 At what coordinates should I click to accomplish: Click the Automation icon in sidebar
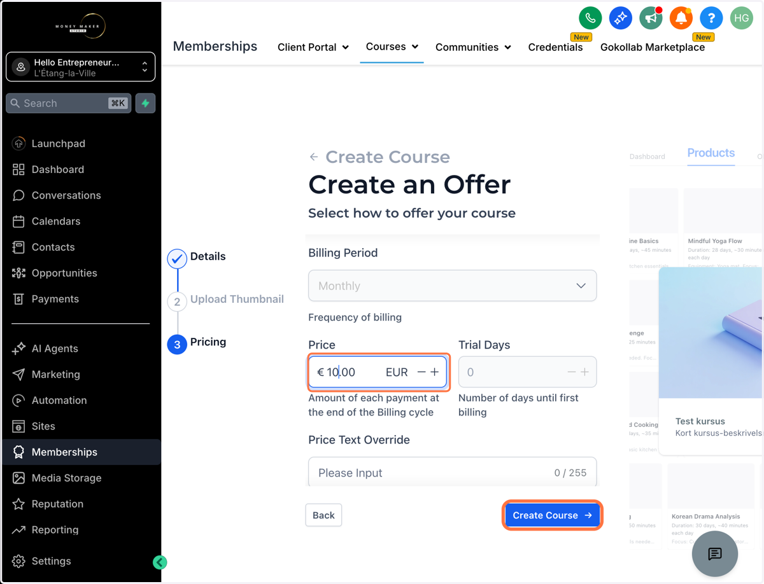(18, 400)
